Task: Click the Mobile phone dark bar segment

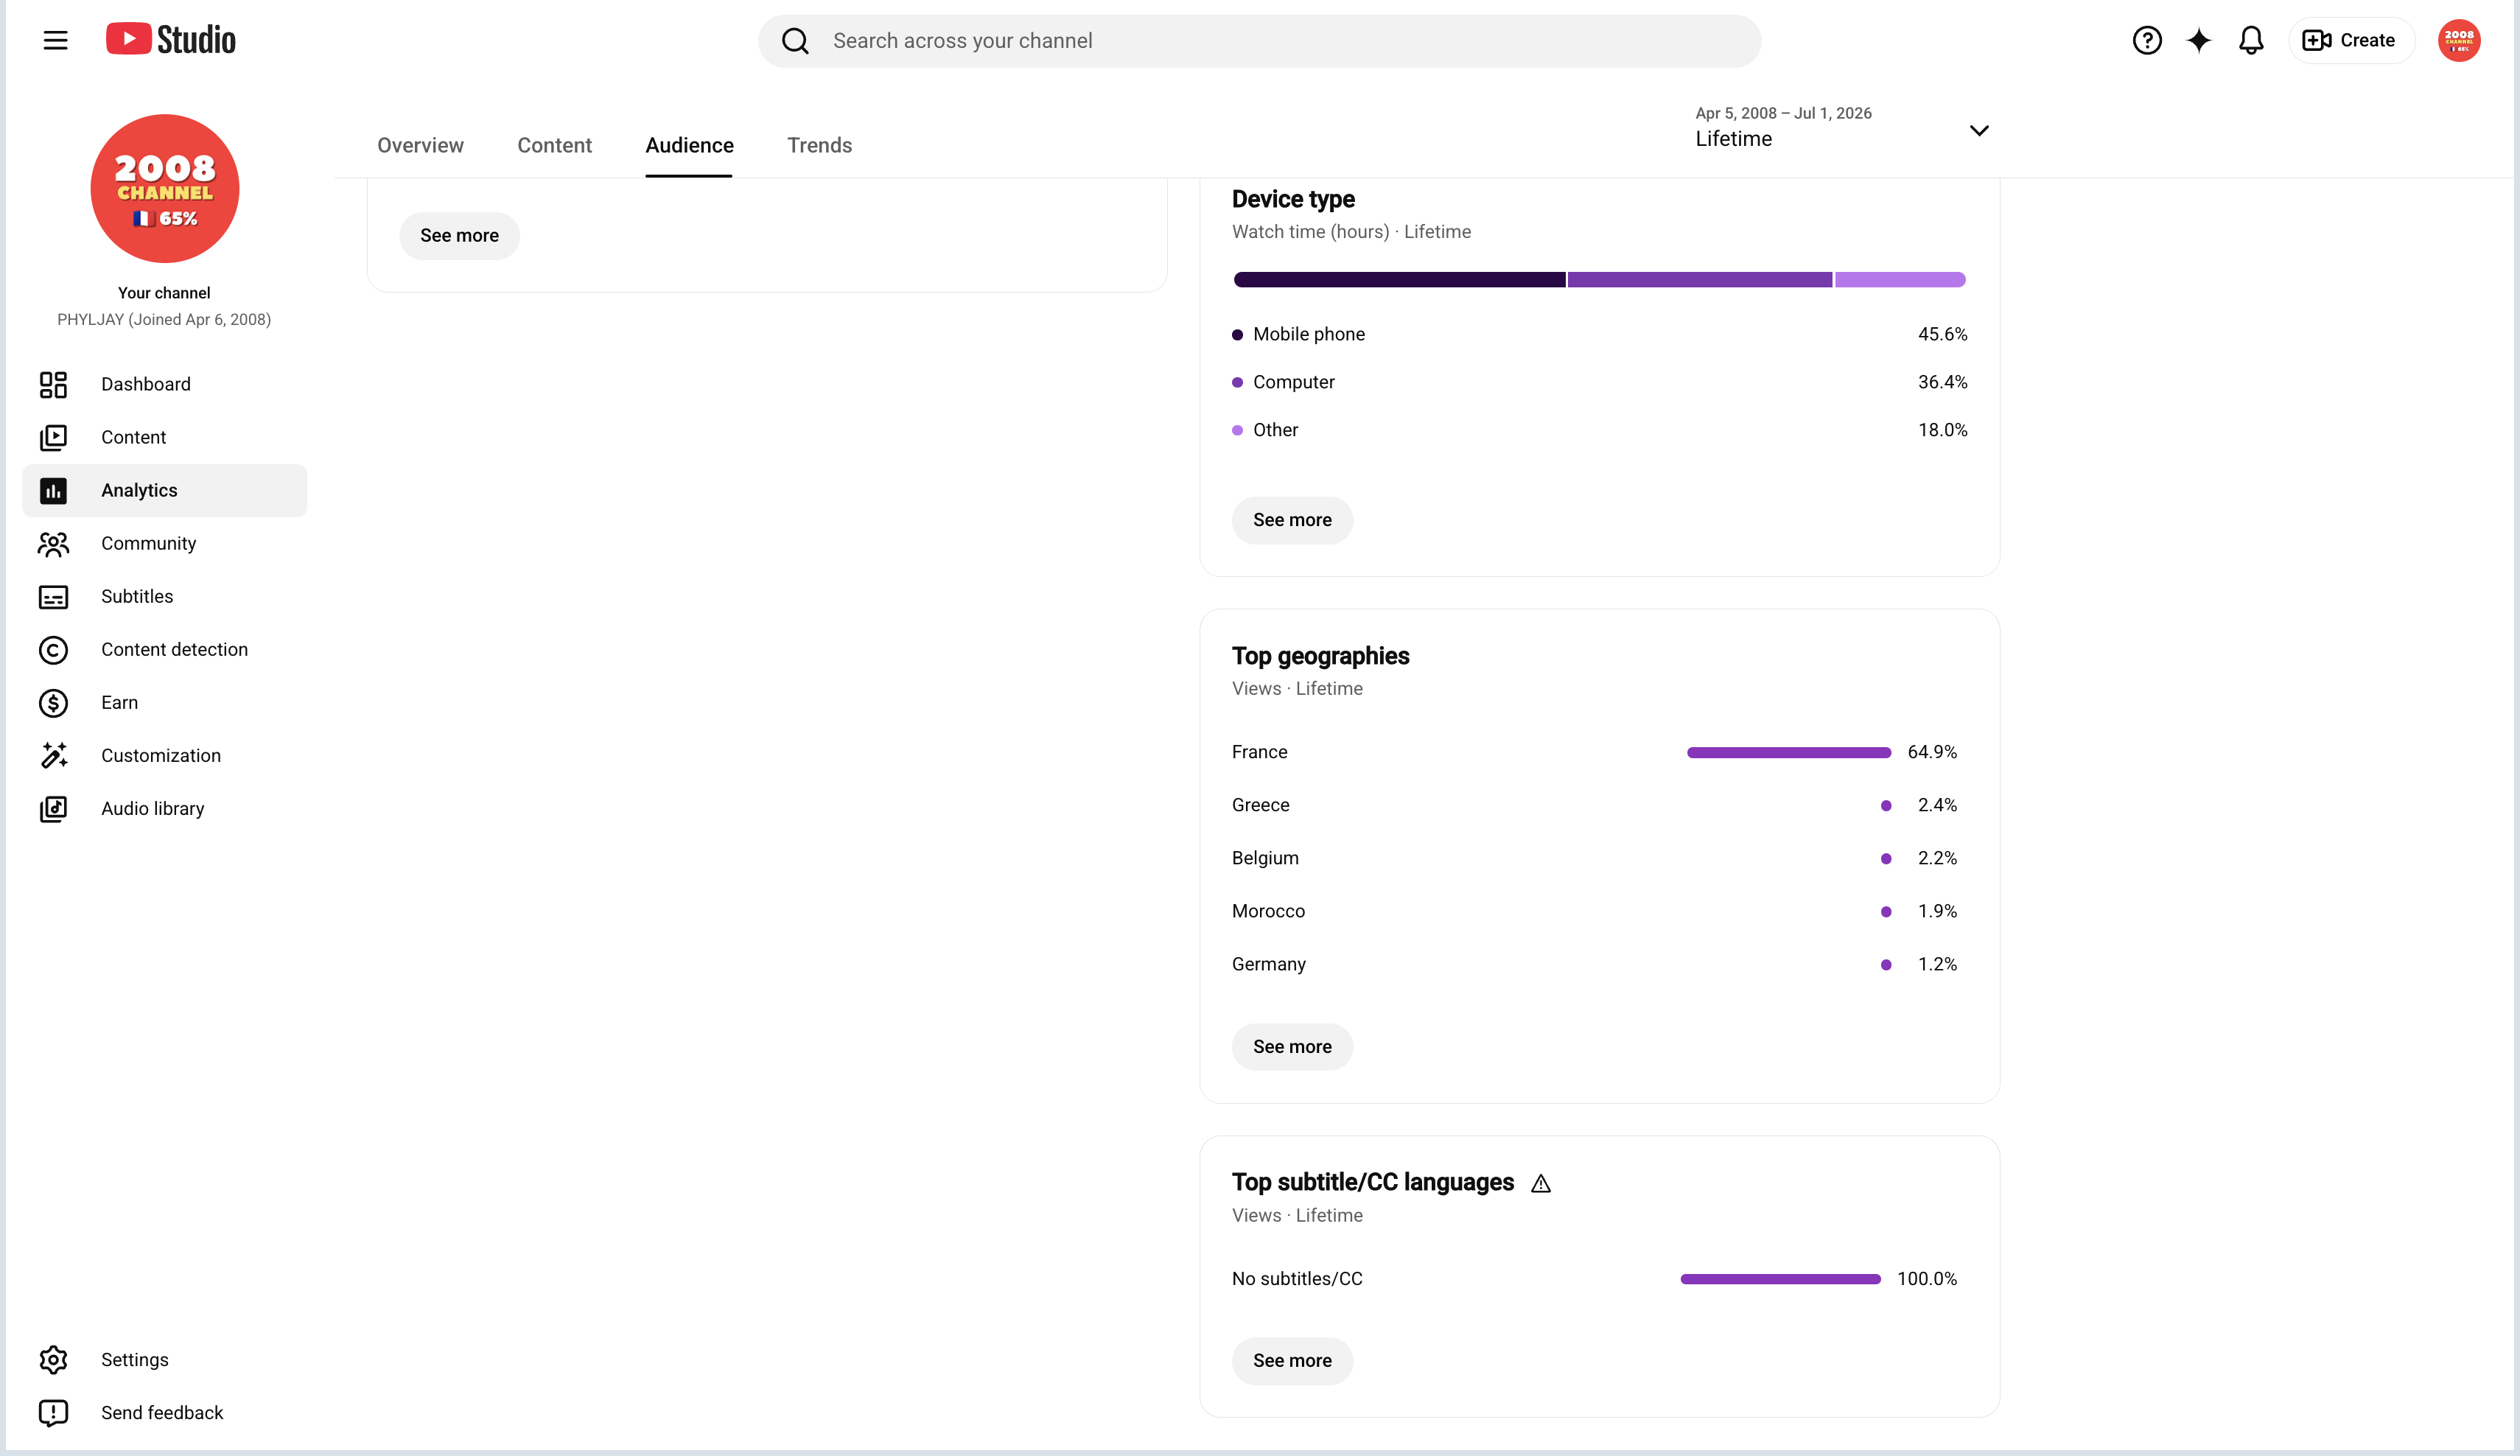Action: click(1399, 280)
